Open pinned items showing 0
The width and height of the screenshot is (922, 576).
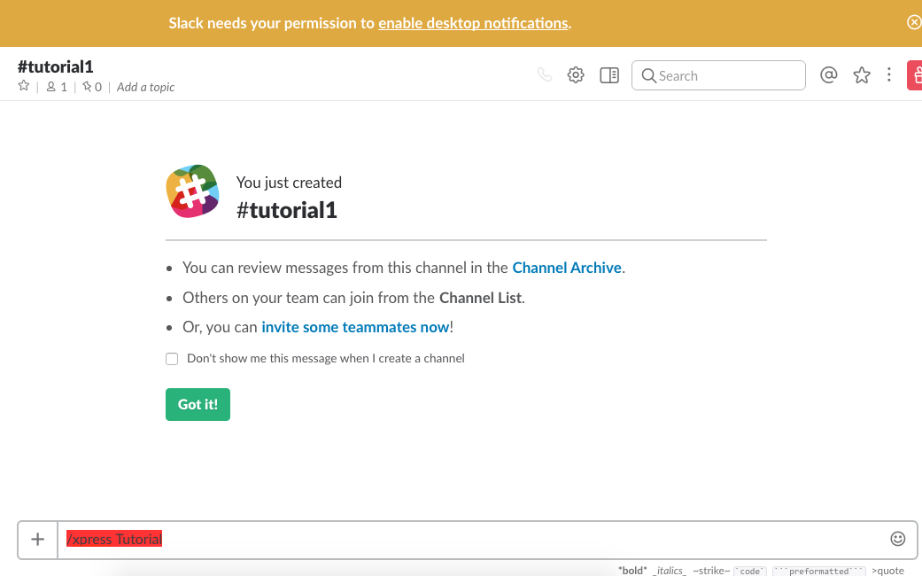[92, 87]
